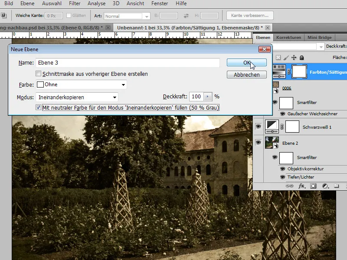Click the Ebene 2 layer thumbnail

(272, 143)
